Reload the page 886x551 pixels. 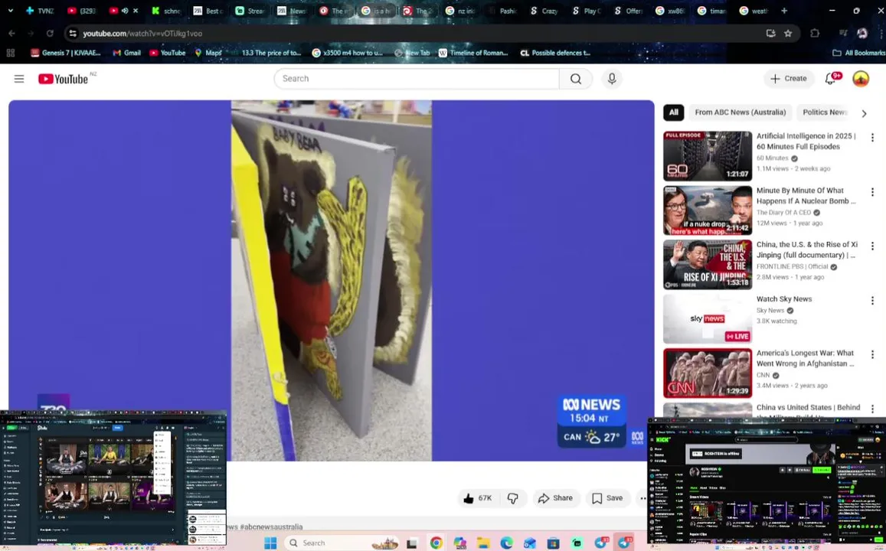tap(50, 34)
